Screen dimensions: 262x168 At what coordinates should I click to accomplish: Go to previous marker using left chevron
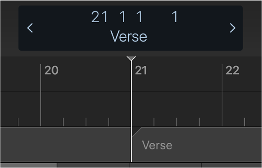click(30, 28)
